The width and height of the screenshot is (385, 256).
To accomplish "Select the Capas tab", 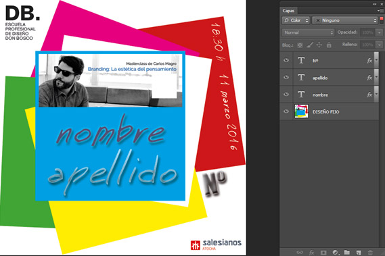I will pos(288,11).
